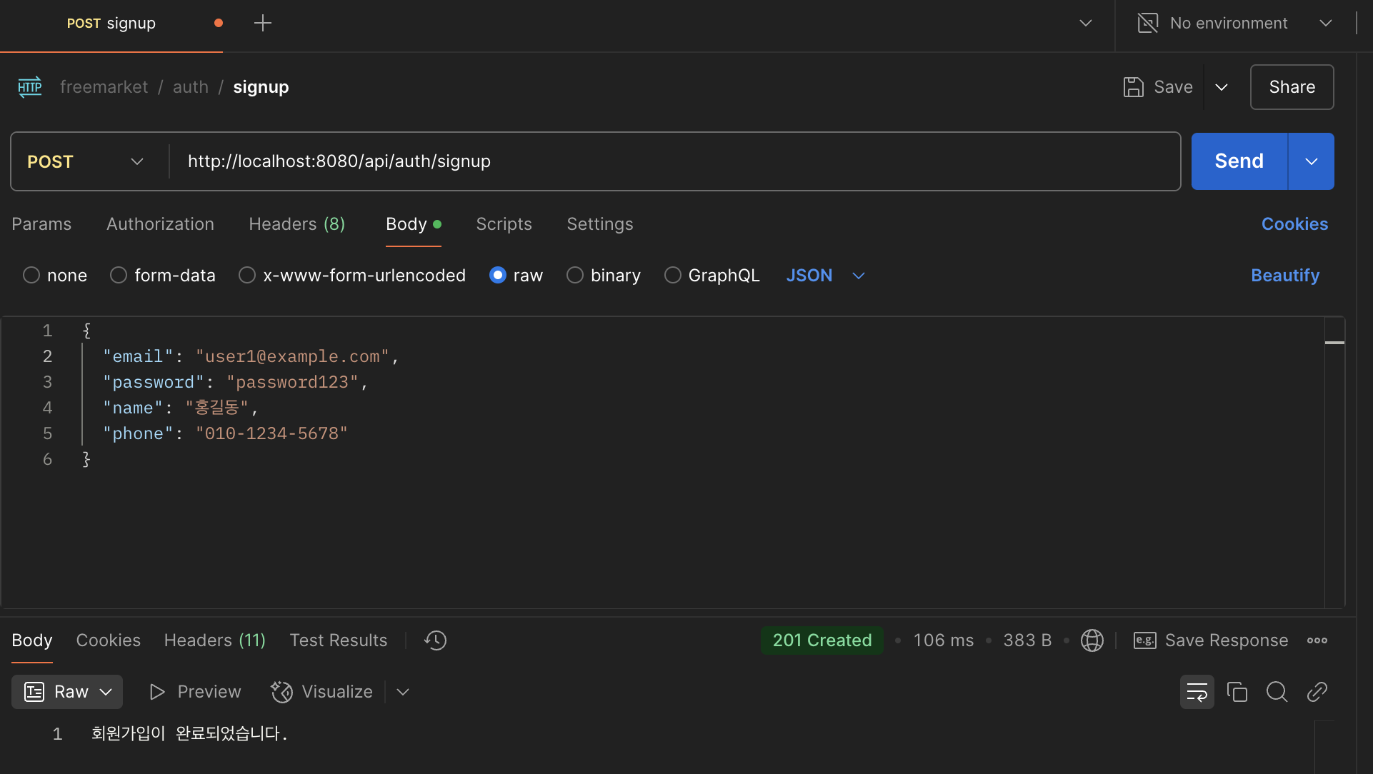Image resolution: width=1373 pixels, height=774 pixels.
Task: Select the binary body option
Action: pos(575,276)
